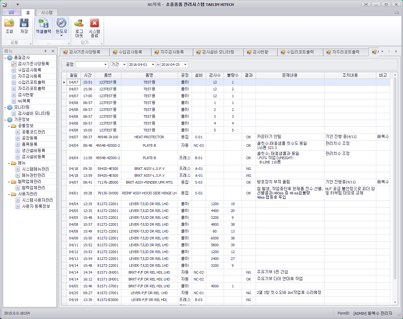Click the 시스템종료 red X icon
Viewport: 403px width, 319px height.
pyautogui.click(x=94, y=23)
